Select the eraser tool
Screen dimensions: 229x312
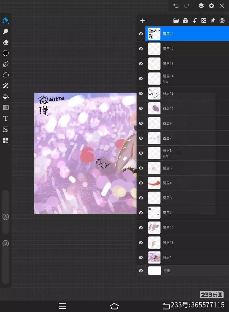click(x=5, y=42)
